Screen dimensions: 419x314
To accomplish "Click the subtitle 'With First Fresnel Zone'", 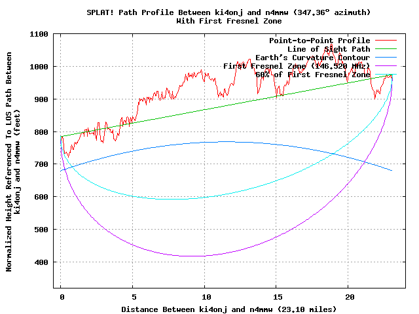I will (x=229, y=21).
